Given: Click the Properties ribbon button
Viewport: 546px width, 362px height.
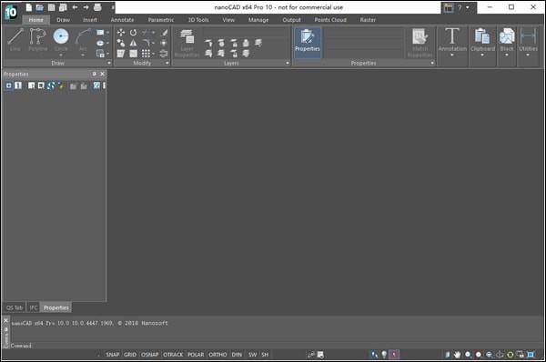Looking at the screenshot, I should 308,42.
